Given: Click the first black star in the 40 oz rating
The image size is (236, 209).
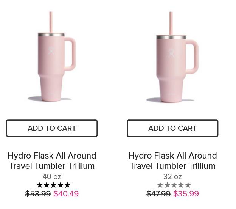Looking at the screenshot, I should point(40,185).
